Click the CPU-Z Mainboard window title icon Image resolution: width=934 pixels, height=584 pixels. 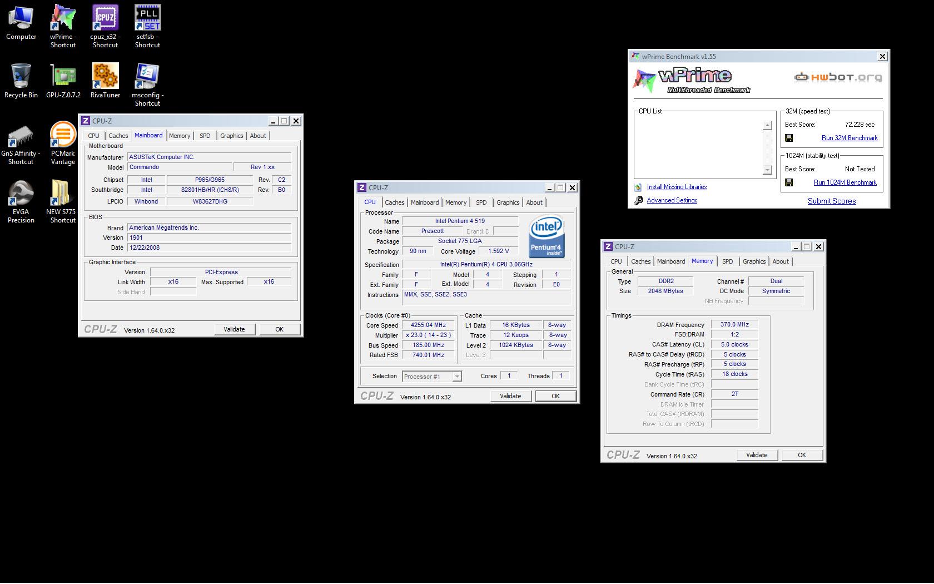(86, 121)
